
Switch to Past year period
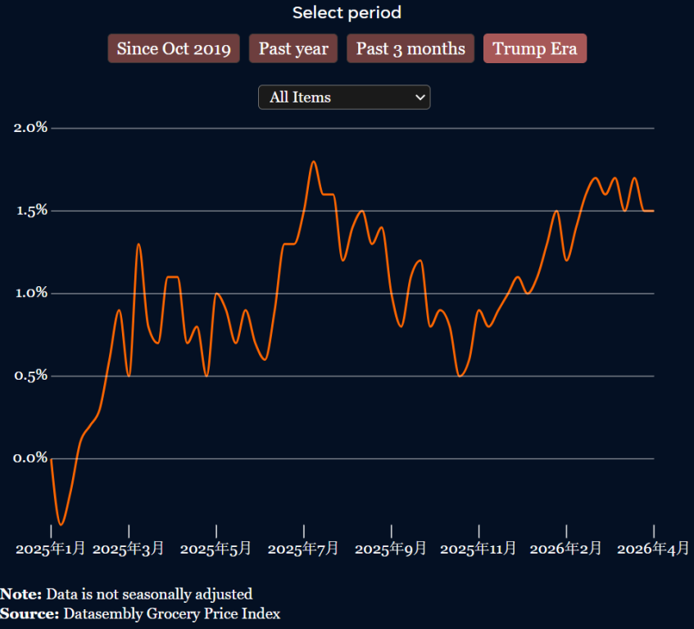tap(293, 48)
